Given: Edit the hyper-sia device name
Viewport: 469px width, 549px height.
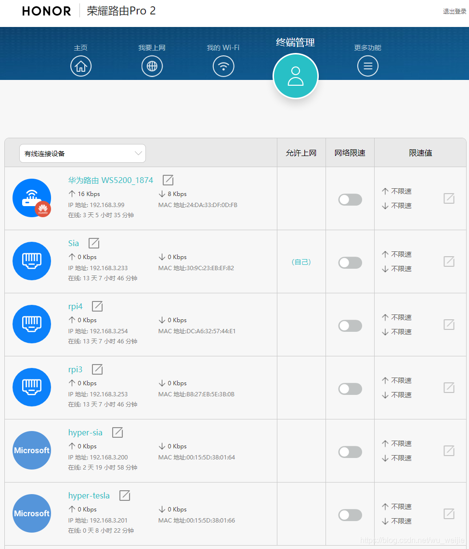Looking at the screenshot, I should 117,432.
